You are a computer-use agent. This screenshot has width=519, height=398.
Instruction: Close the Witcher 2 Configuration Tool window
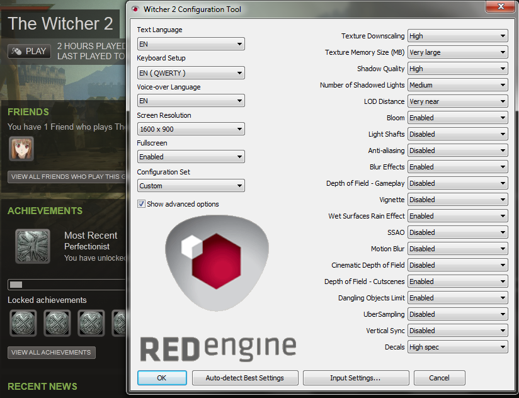coord(501,6)
